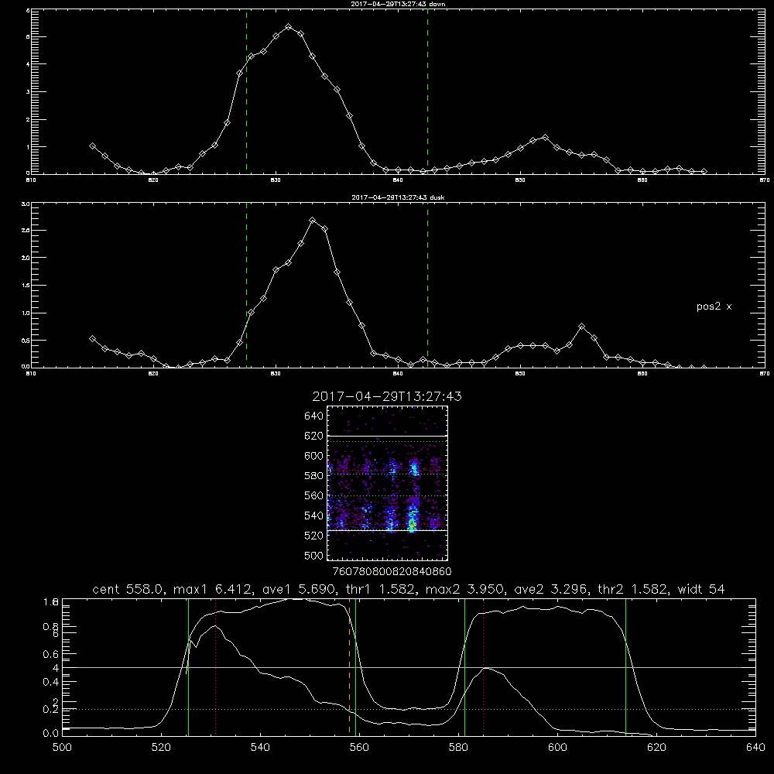Click the 0.0 y-axis label of the bottom plot
Viewport: 774px width, 774px height.
(51, 734)
